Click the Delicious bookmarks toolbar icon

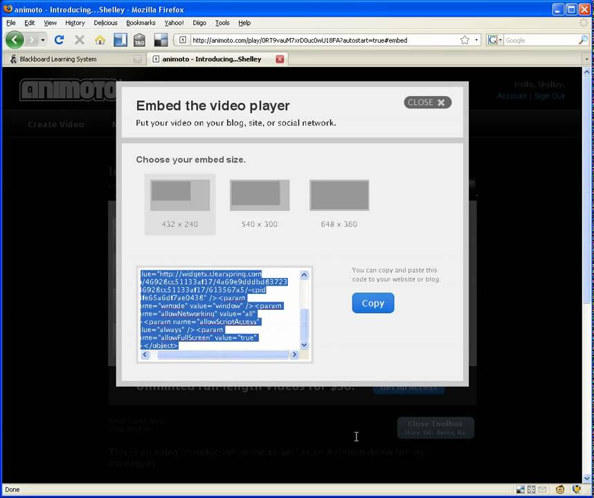(x=120, y=39)
